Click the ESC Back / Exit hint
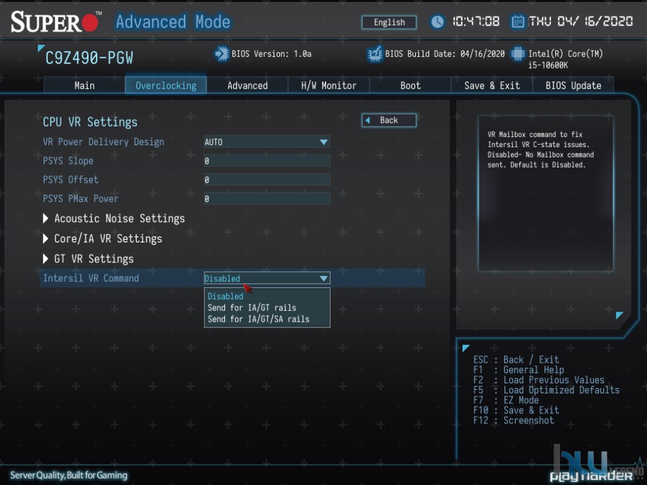647x485 pixels. [516, 360]
